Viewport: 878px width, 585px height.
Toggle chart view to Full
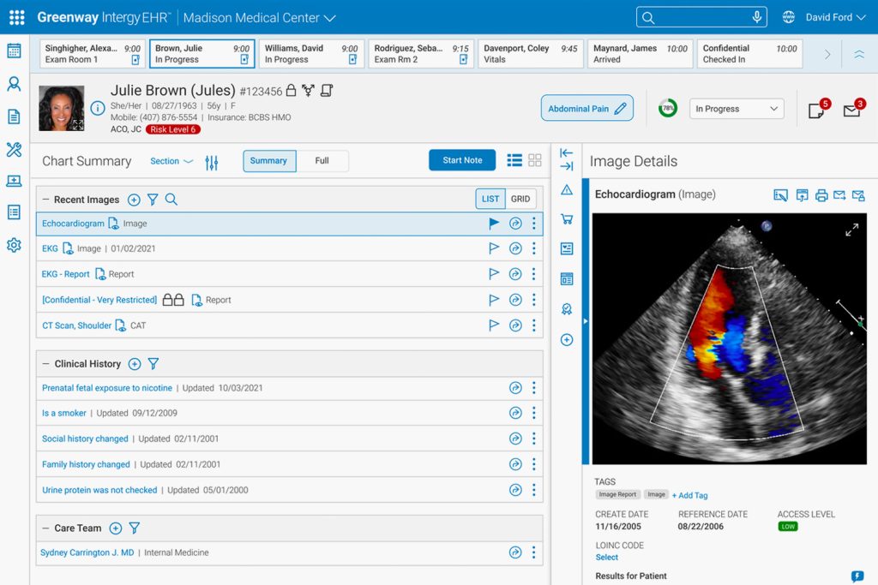[322, 161]
